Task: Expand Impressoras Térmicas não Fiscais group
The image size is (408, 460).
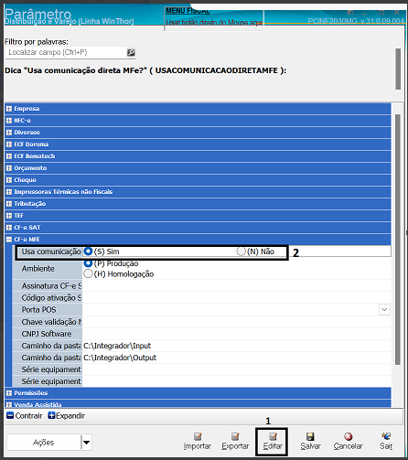Action: pyautogui.click(x=9, y=192)
